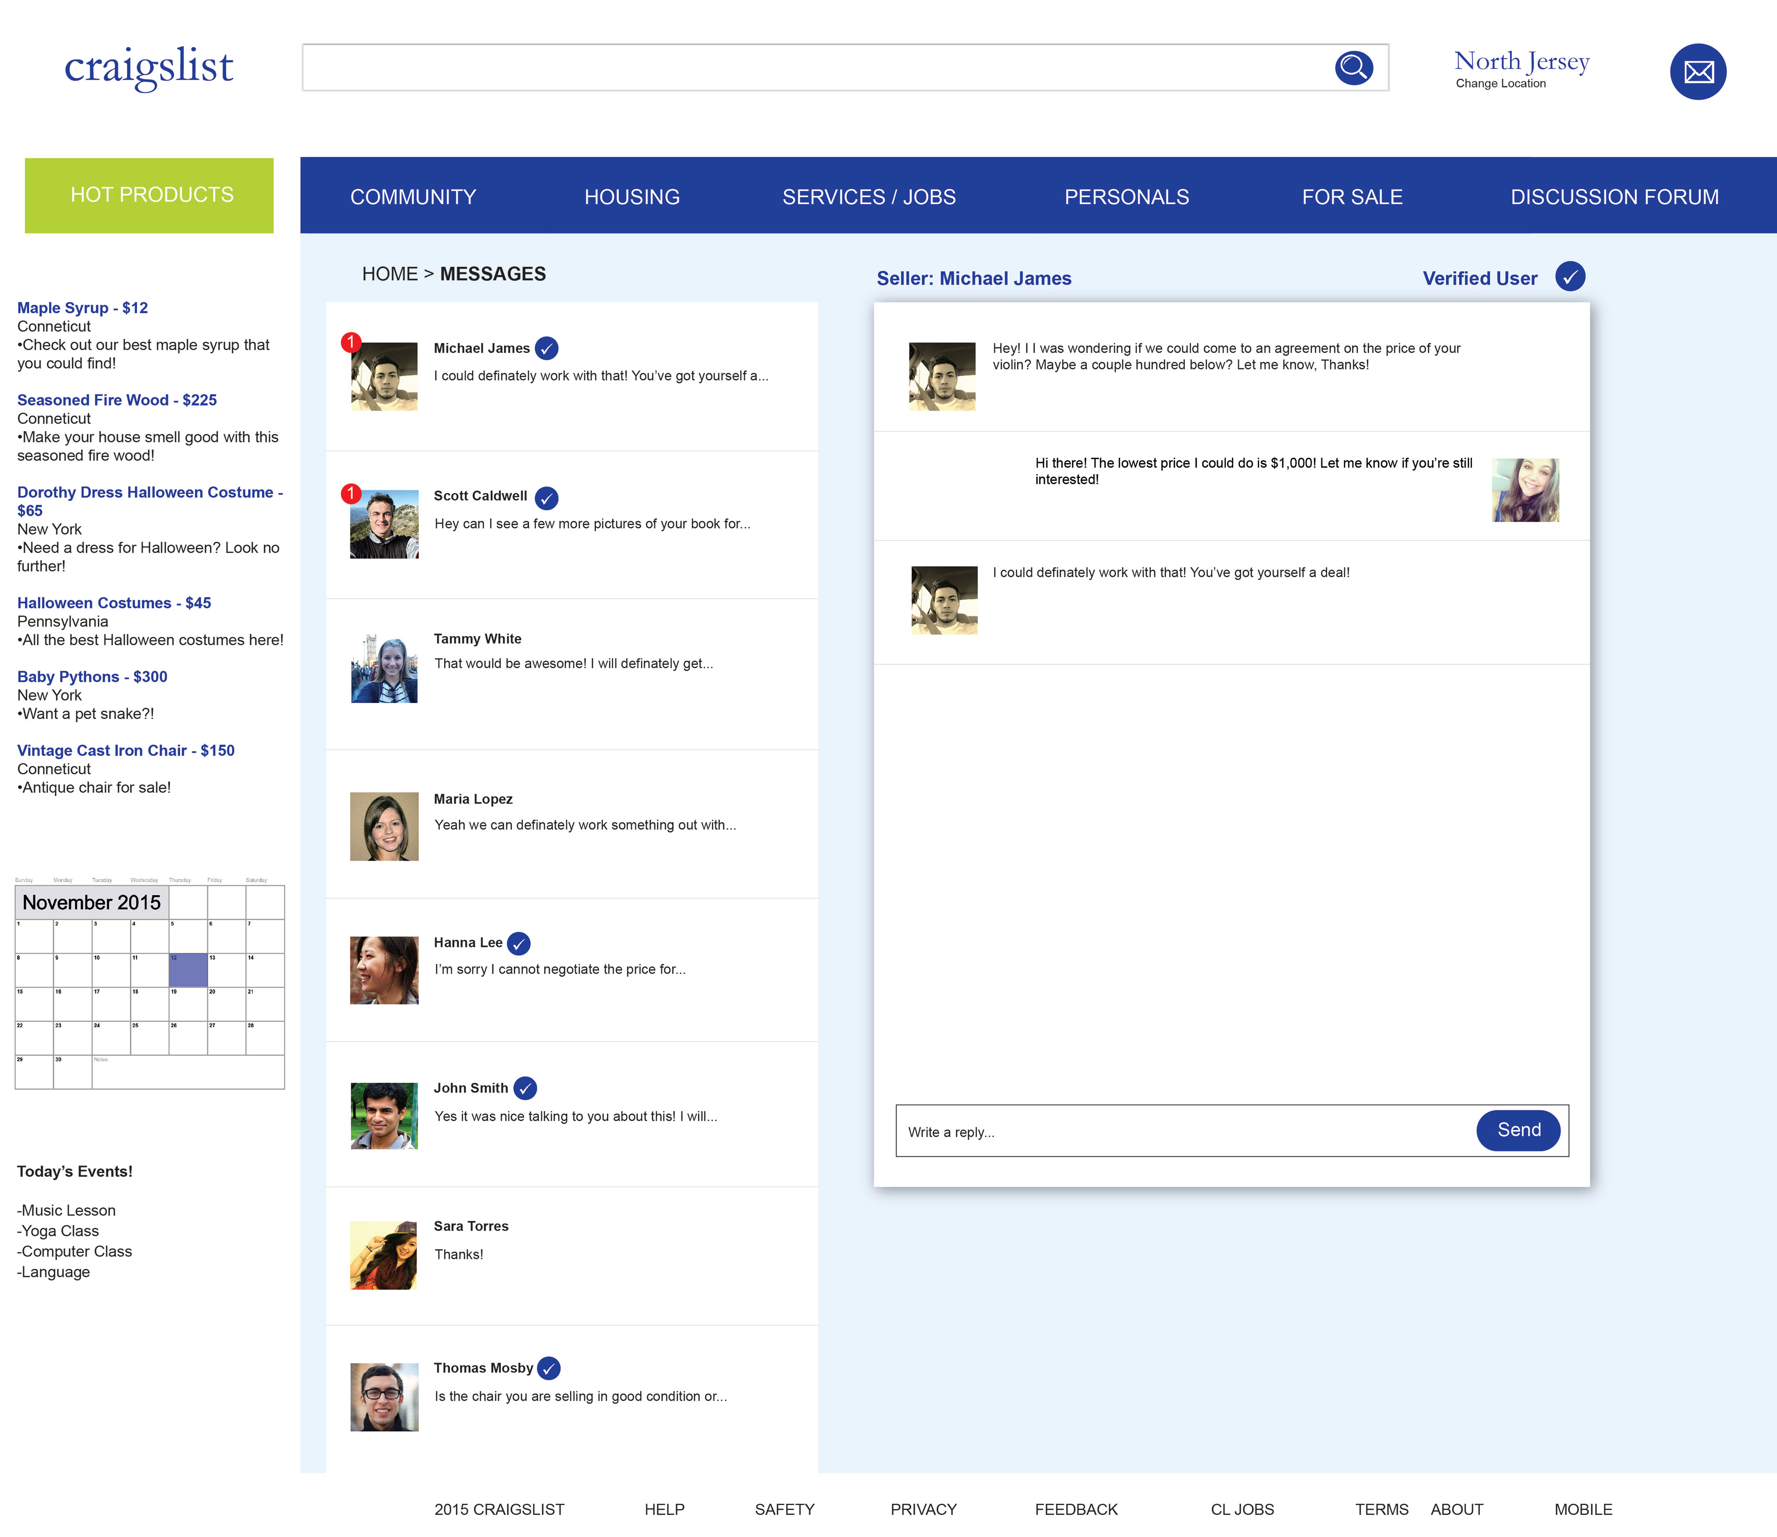Viewport: 1777px width, 1537px height.
Task: Open the DISCUSSION FORUM tab
Action: coord(1614,197)
